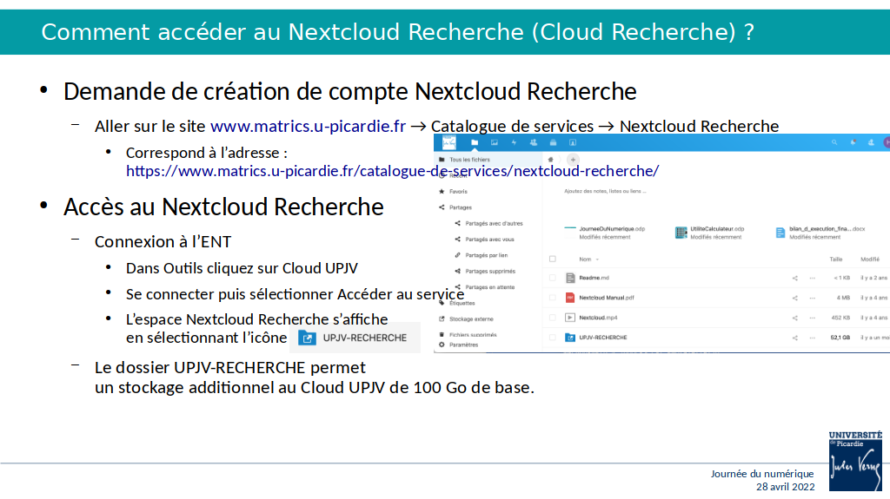Open the Photos app icon in Nextcloud header
Screen dimensions: 890x499
[495, 142]
